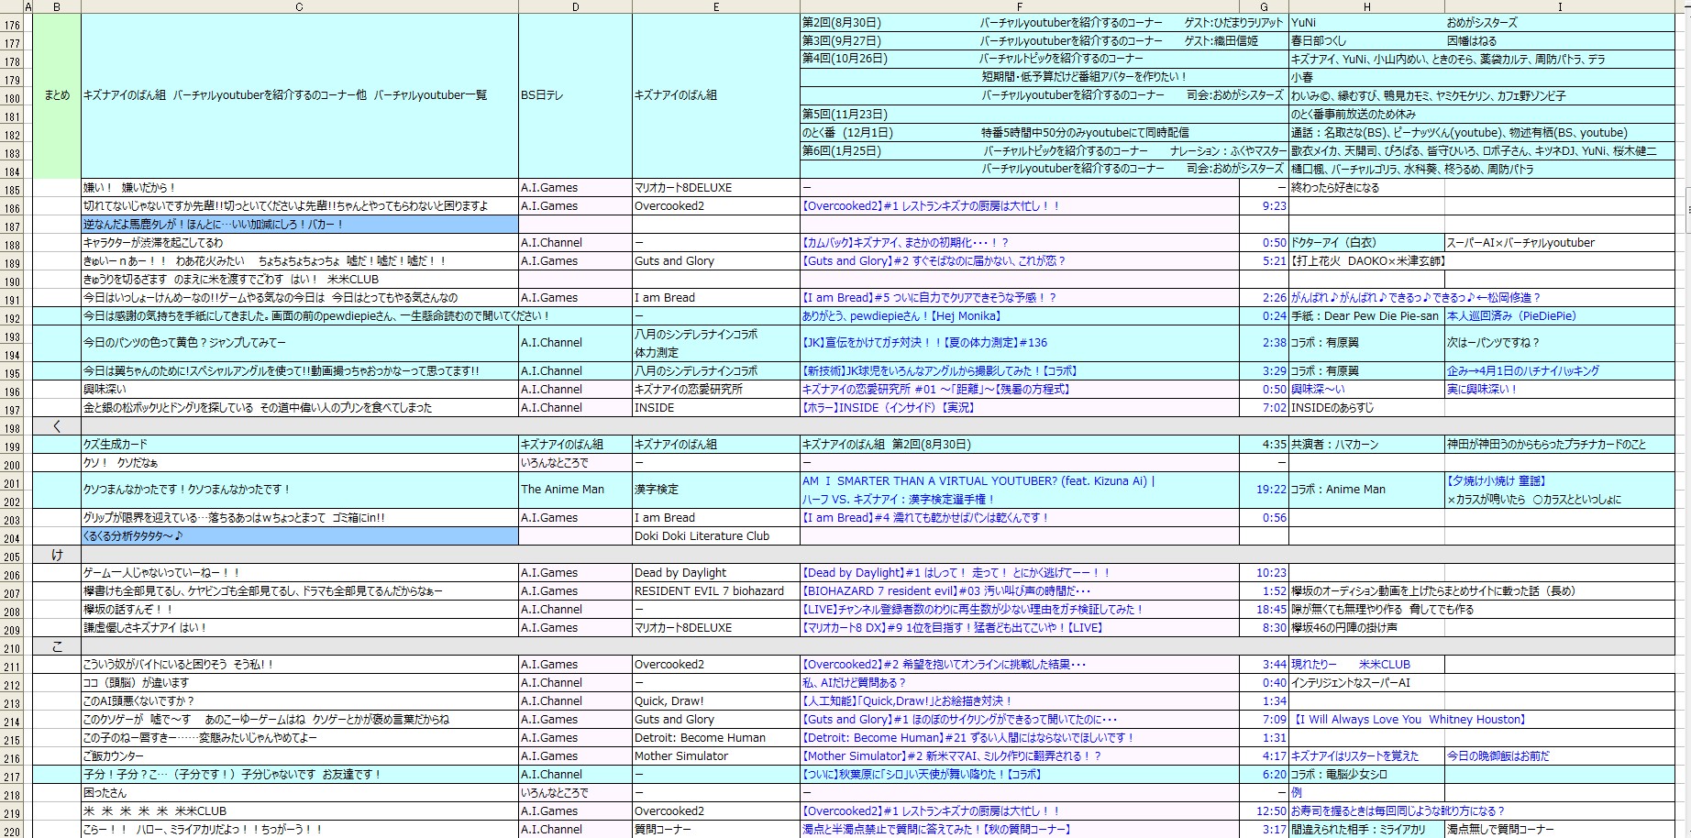Select timestamp cell 18:45
Screen dimensions: 1691x838
click(x=1264, y=610)
